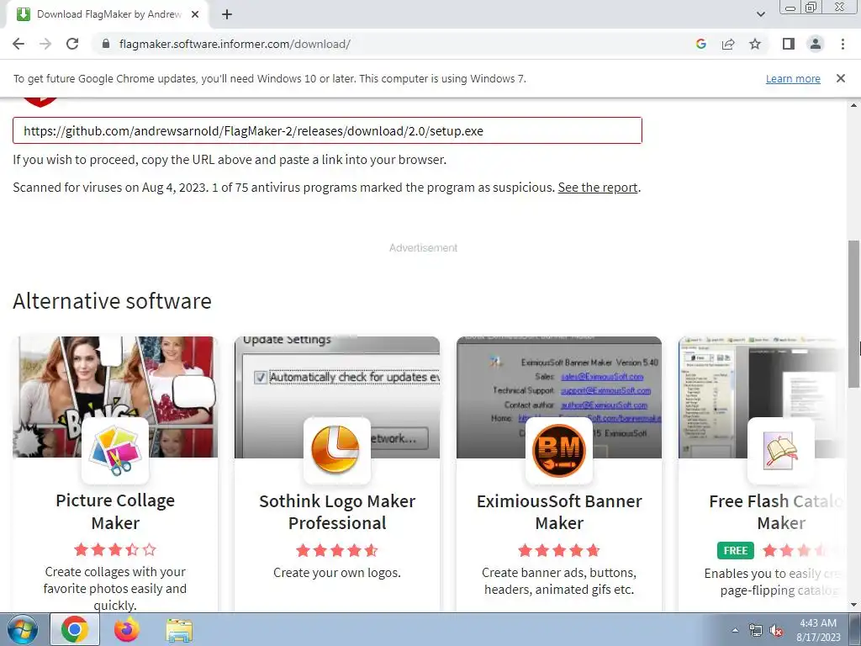Viewport: 861px width, 646px height.
Task: Dismiss the Chrome update notification bar
Action: [x=840, y=78]
